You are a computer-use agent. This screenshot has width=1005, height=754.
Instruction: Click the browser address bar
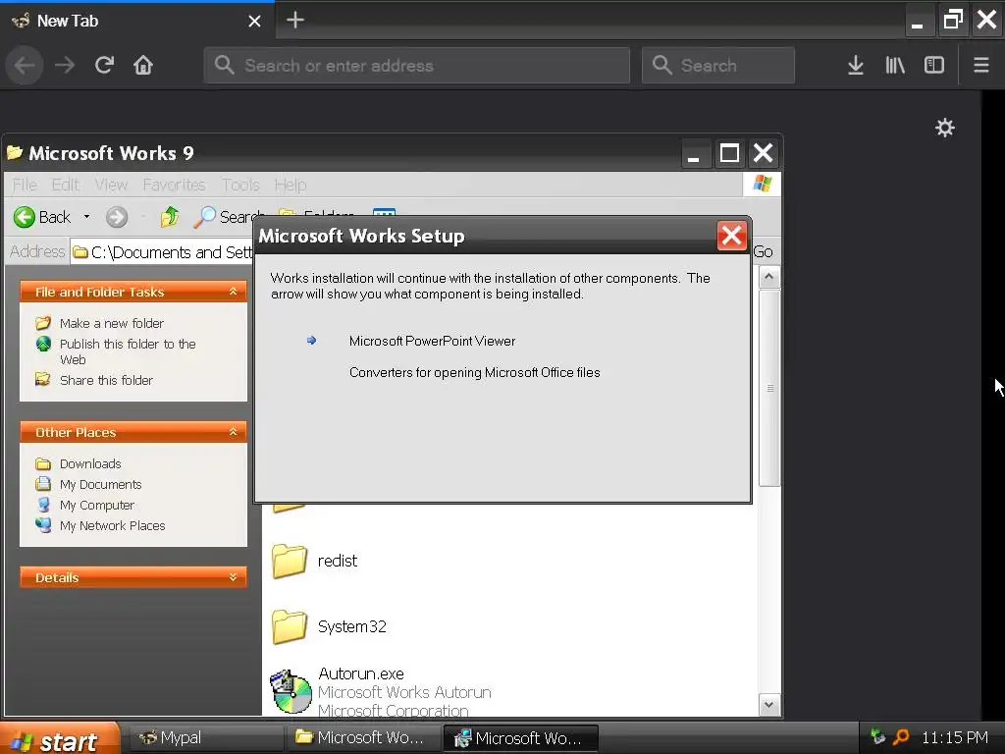(x=416, y=66)
